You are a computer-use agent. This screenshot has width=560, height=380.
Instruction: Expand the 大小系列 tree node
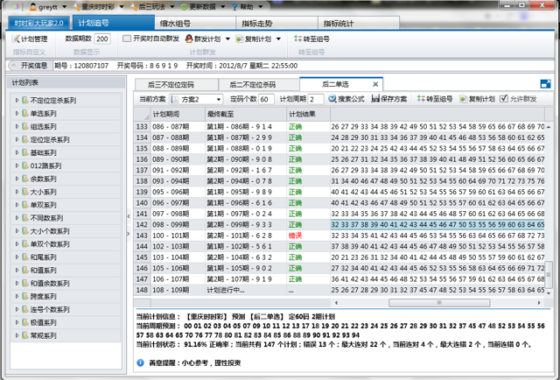17,191
